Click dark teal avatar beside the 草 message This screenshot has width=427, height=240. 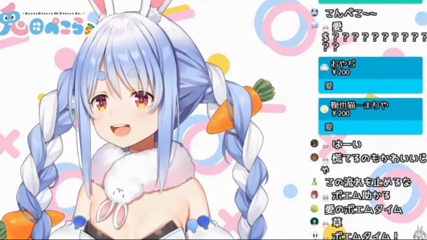pyautogui.click(x=314, y=222)
